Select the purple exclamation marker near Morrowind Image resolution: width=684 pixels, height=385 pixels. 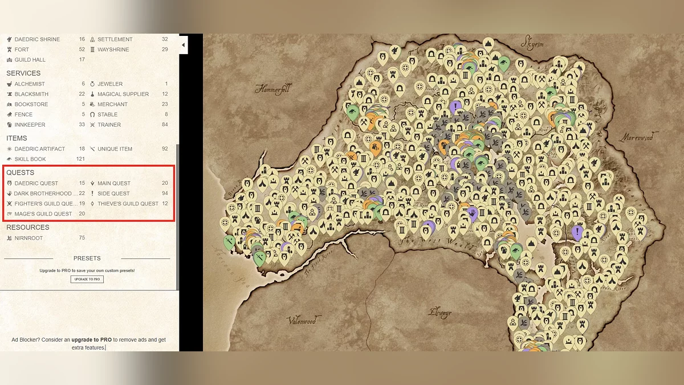577,232
